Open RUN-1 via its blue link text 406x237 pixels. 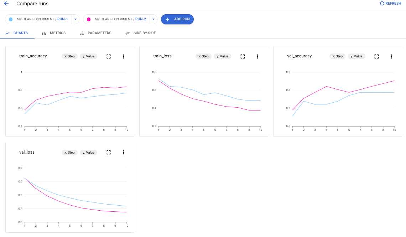62,19
